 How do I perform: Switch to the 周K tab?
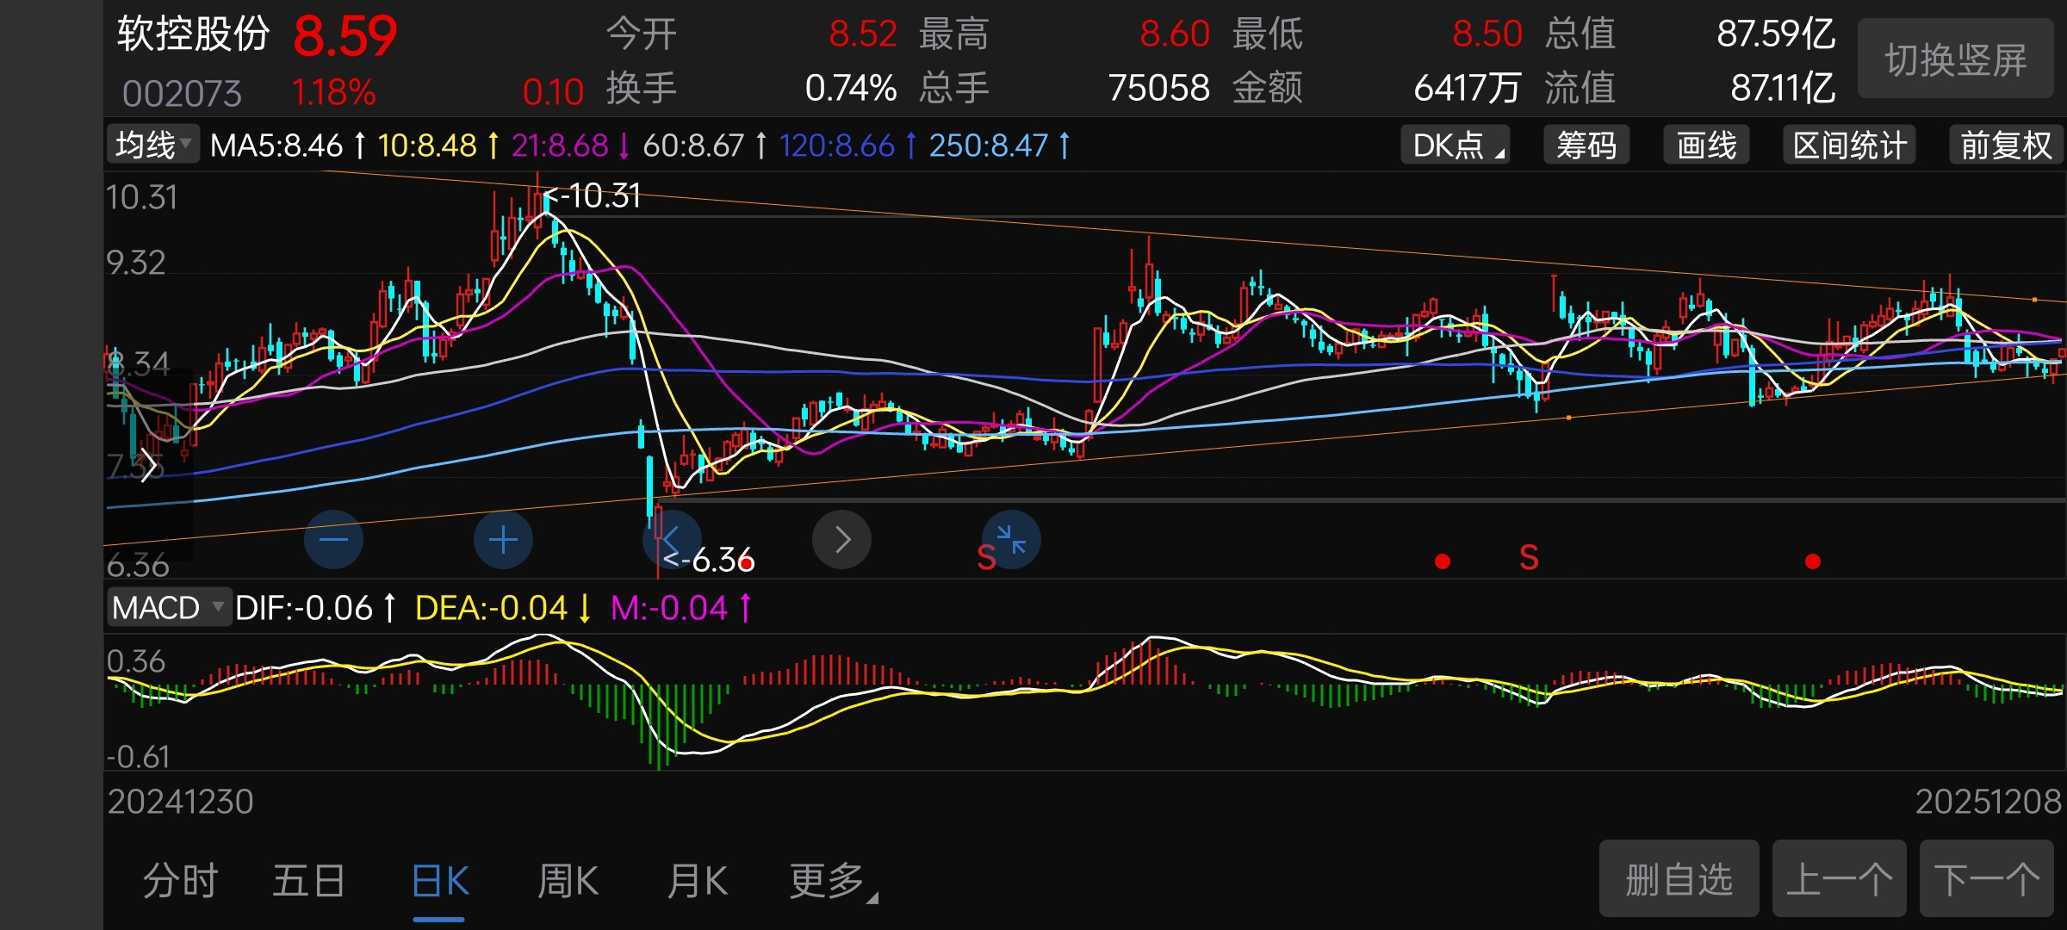point(568,881)
